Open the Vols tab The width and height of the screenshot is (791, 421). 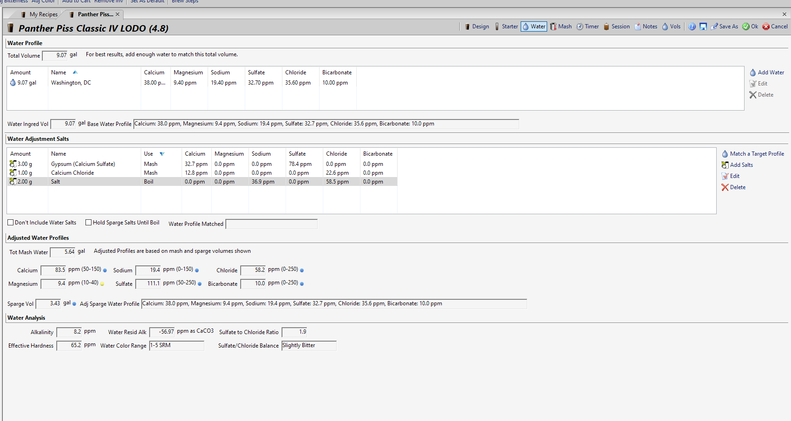click(671, 26)
